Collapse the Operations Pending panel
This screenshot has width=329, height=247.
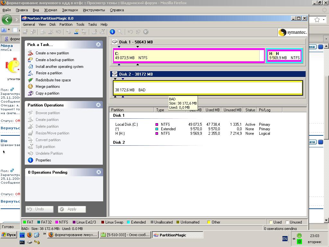(x=98, y=172)
